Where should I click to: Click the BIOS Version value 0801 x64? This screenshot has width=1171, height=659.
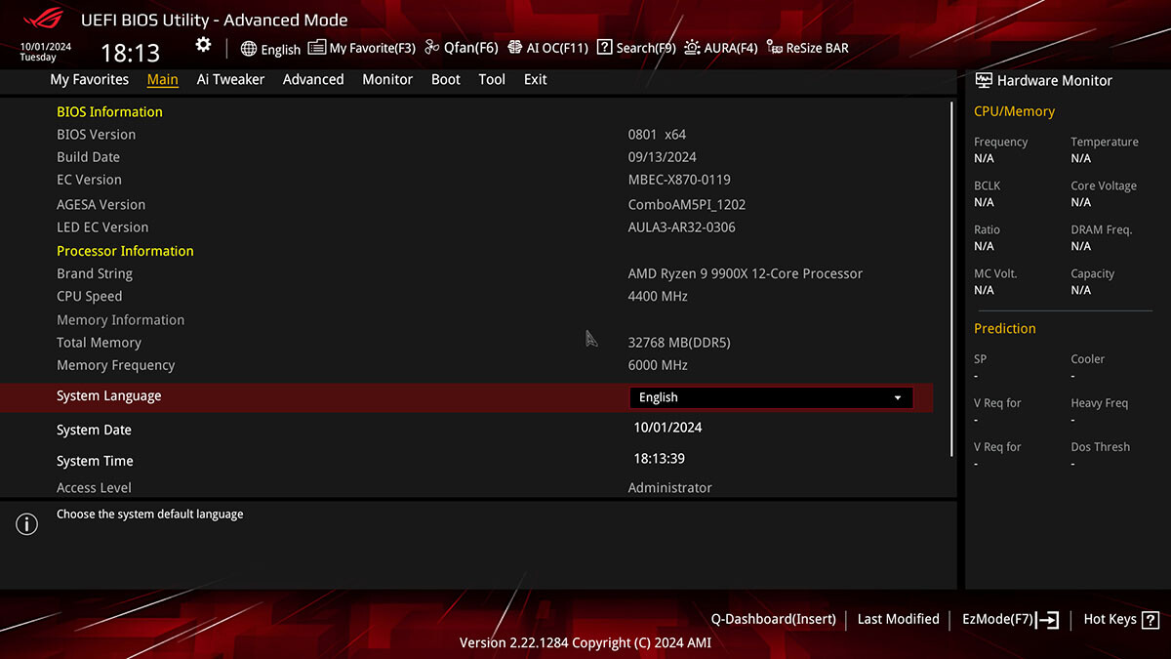pyautogui.click(x=658, y=135)
